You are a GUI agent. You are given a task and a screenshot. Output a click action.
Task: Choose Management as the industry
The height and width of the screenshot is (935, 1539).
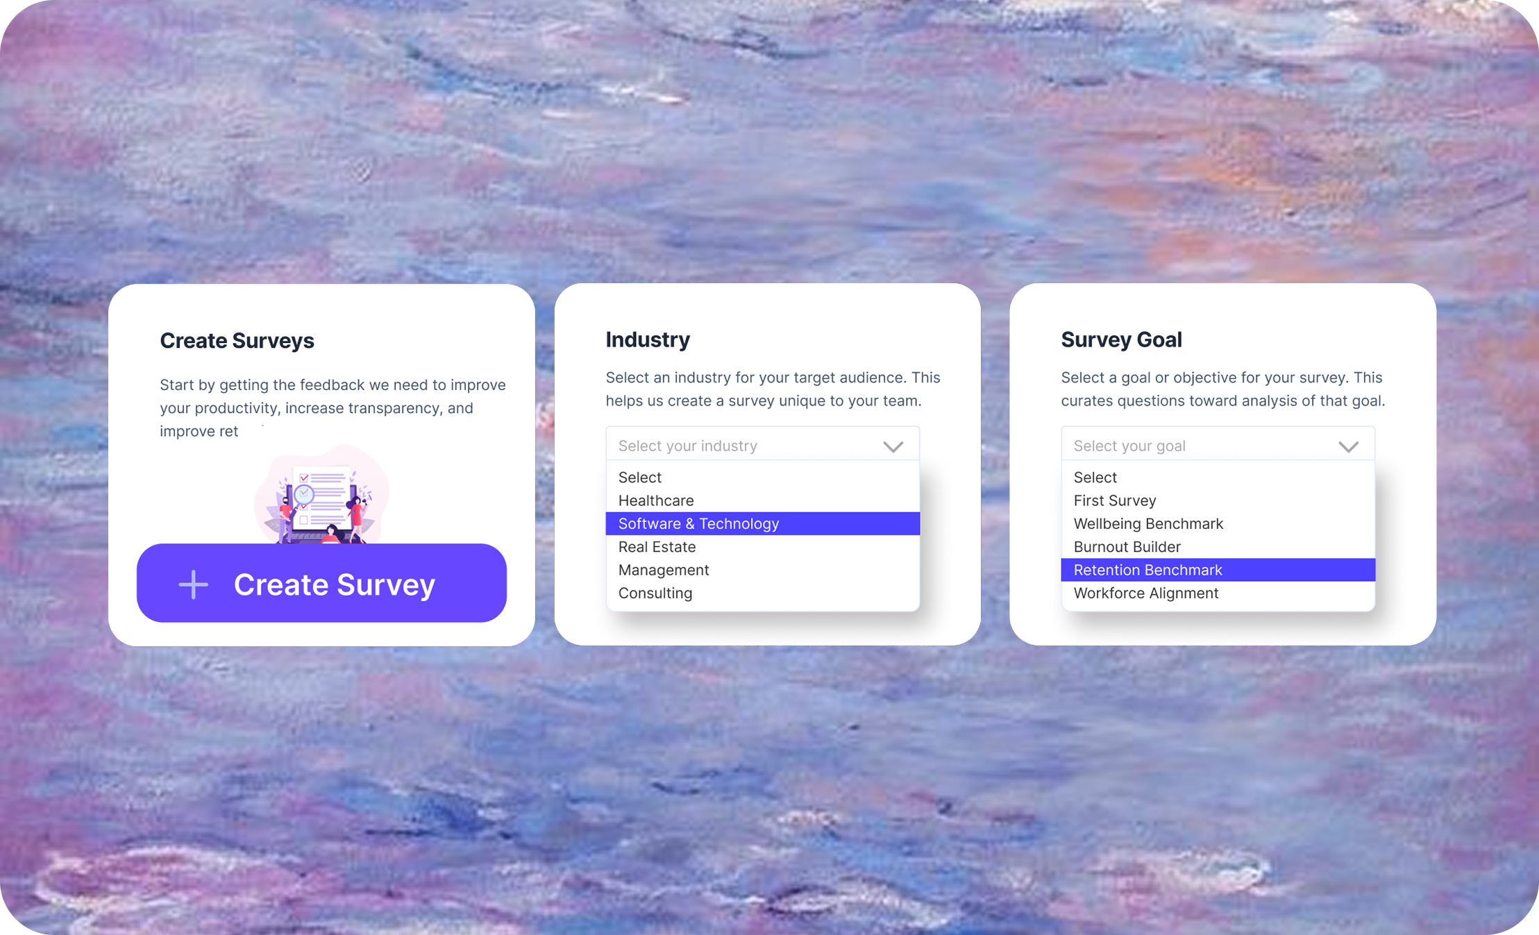coord(664,570)
